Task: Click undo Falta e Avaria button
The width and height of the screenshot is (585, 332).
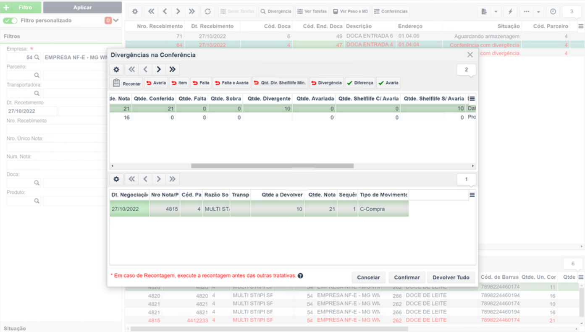Action: click(232, 83)
